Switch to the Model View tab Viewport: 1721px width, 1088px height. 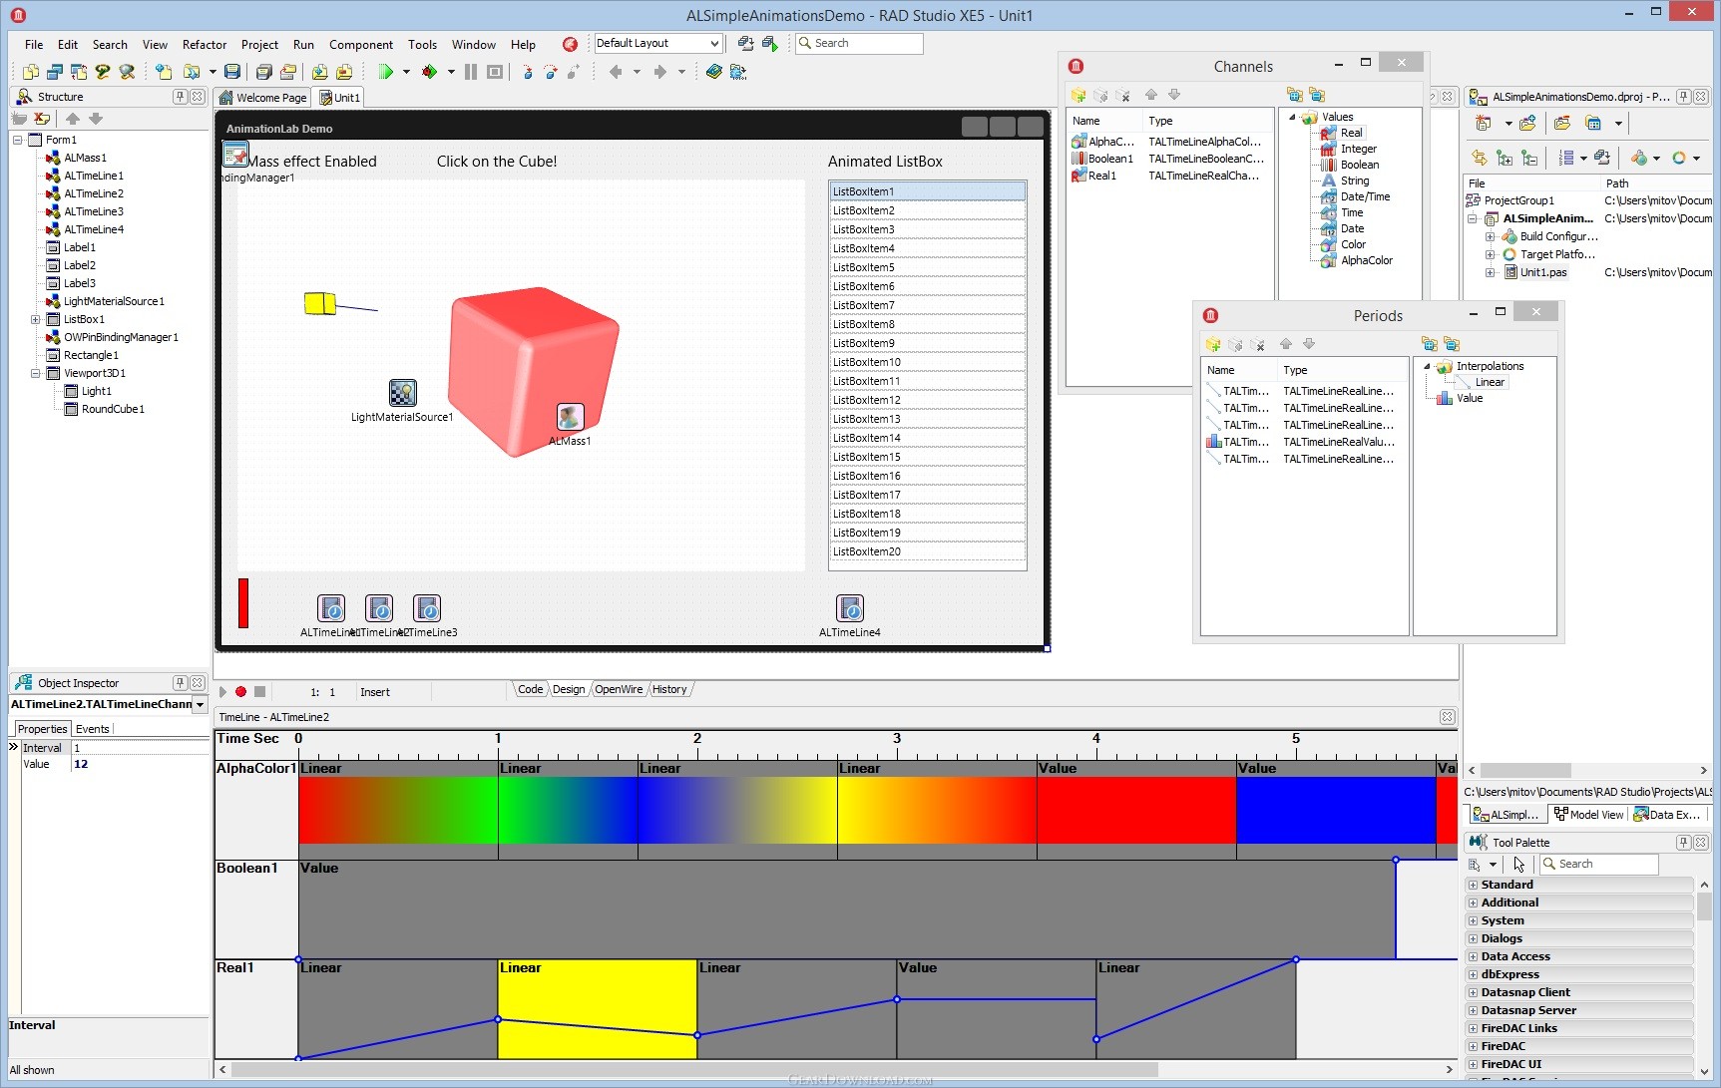(1588, 815)
